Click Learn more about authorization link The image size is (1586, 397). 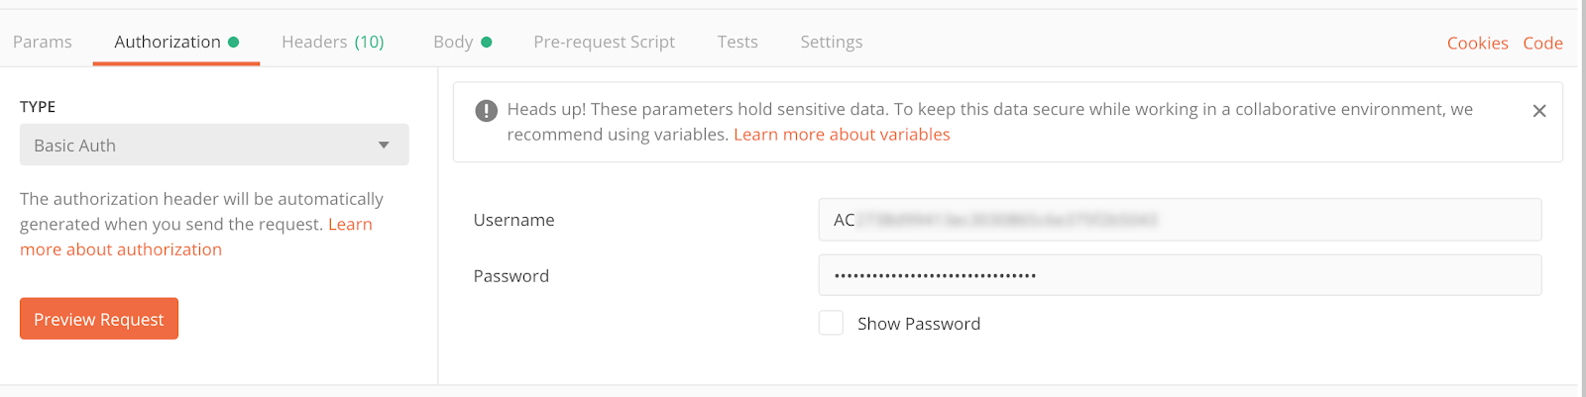click(x=121, y=249)
